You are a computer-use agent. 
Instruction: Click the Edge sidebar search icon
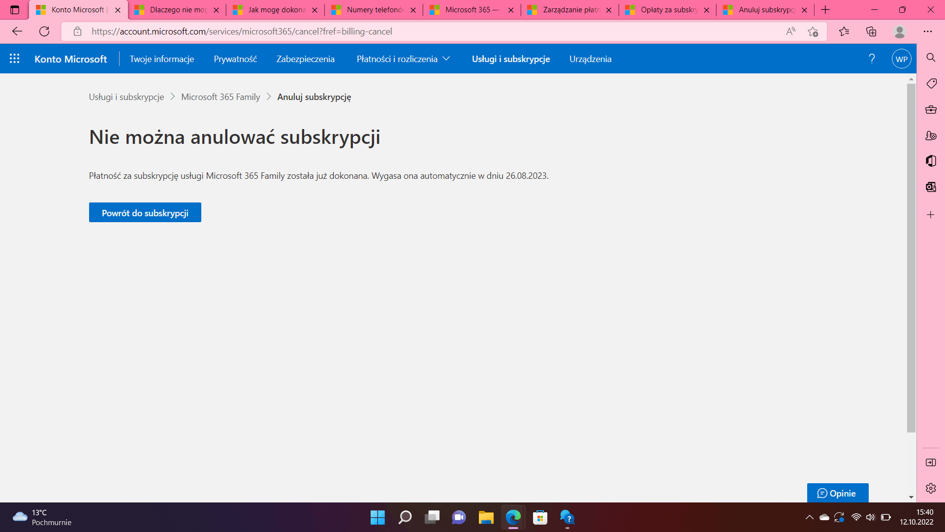(931, 58)
